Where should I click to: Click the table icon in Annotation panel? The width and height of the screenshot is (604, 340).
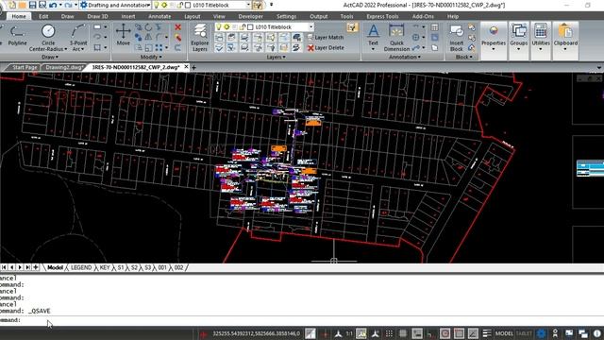pyautogui.click(x=434, y=27)
